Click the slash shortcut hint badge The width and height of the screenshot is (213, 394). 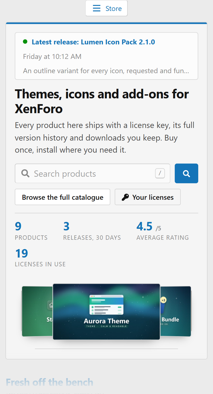[160, 173]
